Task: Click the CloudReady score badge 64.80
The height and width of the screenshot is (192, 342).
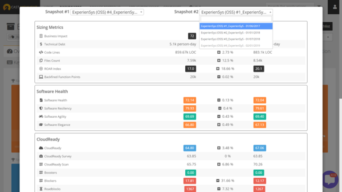Action: (190, 148)
